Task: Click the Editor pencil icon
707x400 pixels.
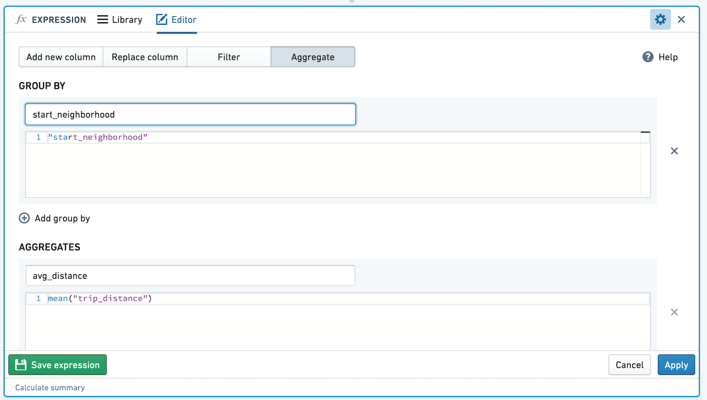Action: [162, 20]
